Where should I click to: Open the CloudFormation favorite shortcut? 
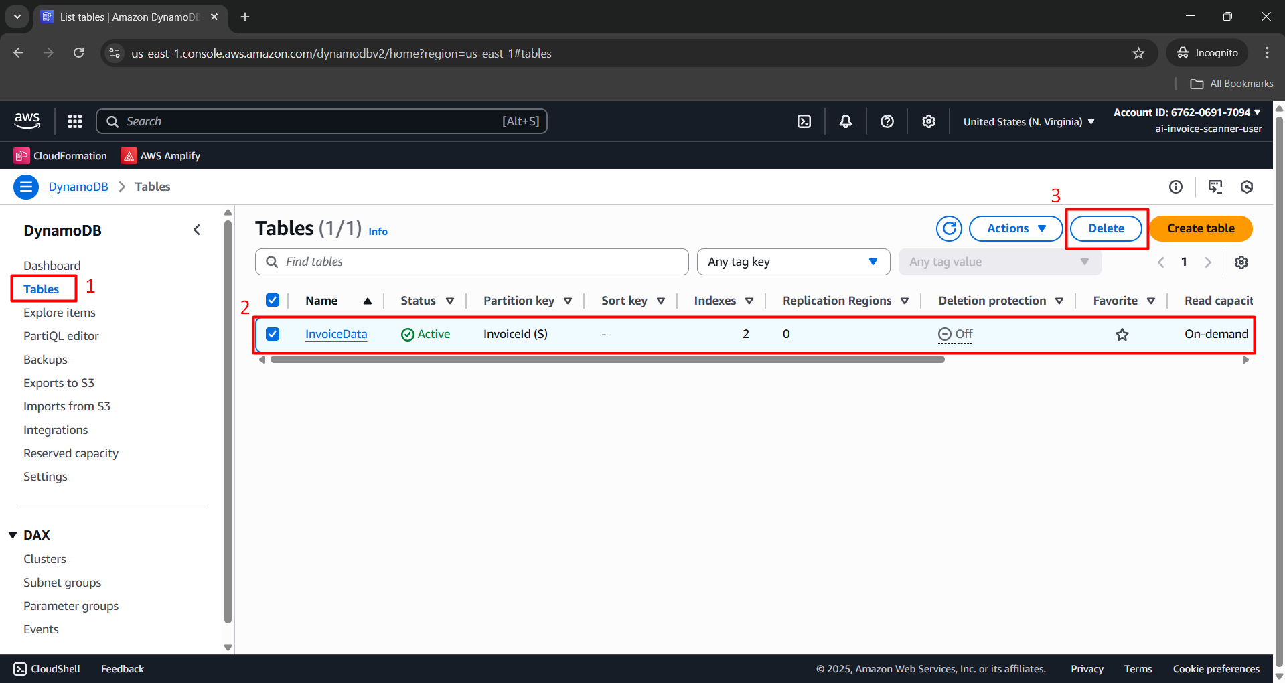click(x=60, y=155)
